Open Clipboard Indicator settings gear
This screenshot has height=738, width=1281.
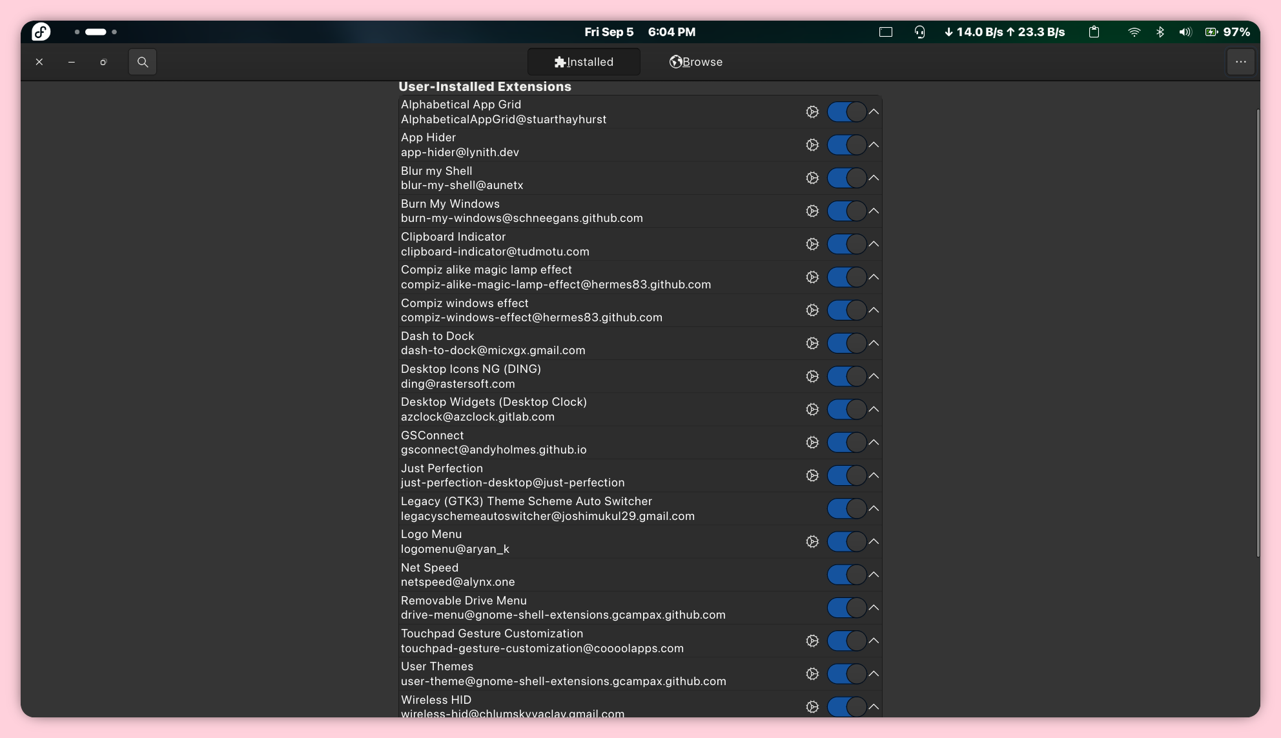pyautogui.click(x=812, y=244)
